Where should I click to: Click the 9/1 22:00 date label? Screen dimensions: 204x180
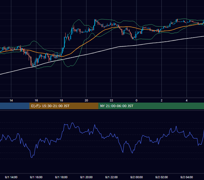(111, 177)
